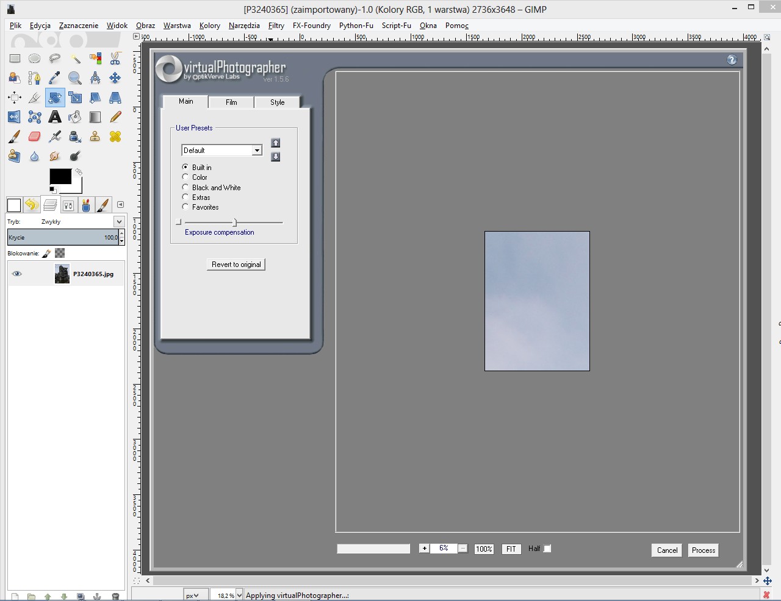The image size is (781, 601).
Task: Open the Filtry menu
Action: (x=276, y=26)
